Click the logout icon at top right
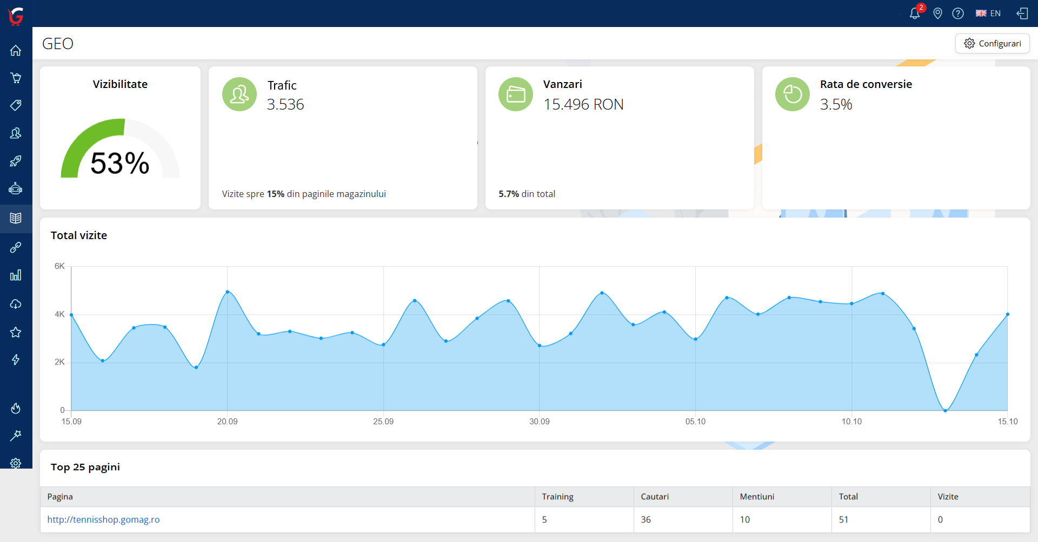Screen dimensions: 1038x542 [1022, 13]
